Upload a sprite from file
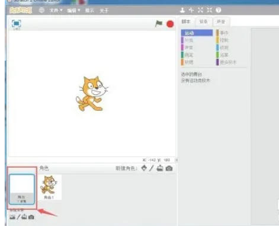The width and height of the screenshot is (279, 226). point(160,168)
